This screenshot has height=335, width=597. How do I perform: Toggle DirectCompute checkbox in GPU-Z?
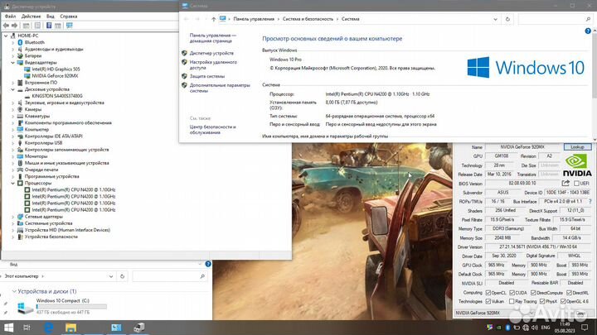point(533,293)
